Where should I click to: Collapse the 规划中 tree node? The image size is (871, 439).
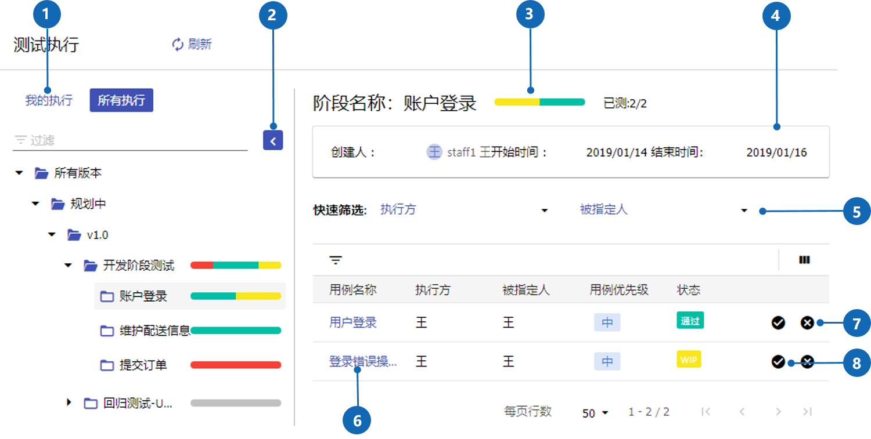pos(36,204)
